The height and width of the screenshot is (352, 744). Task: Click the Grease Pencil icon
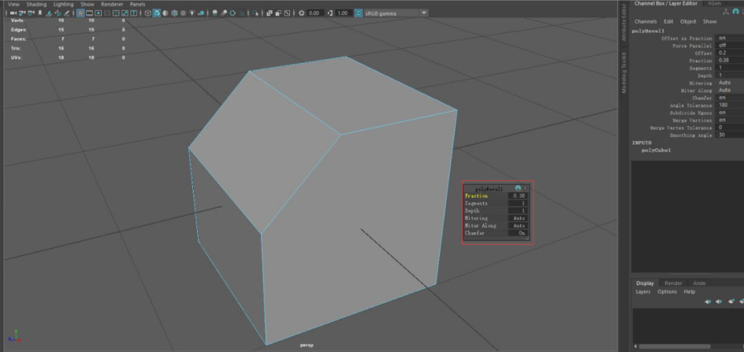tap(66, 13)
